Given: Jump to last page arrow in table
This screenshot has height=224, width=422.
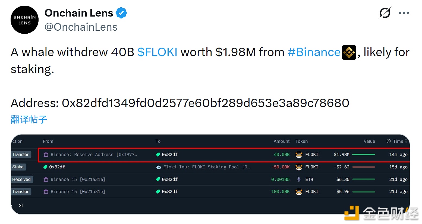Looking at the screenshot, I should (21, 206).
